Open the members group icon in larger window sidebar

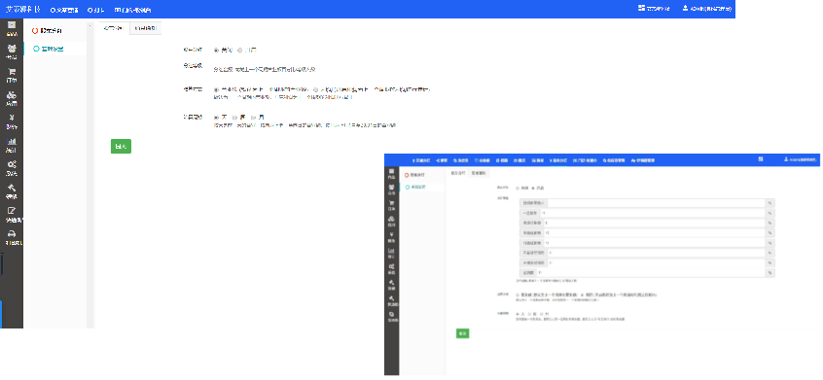coord(12,49)
